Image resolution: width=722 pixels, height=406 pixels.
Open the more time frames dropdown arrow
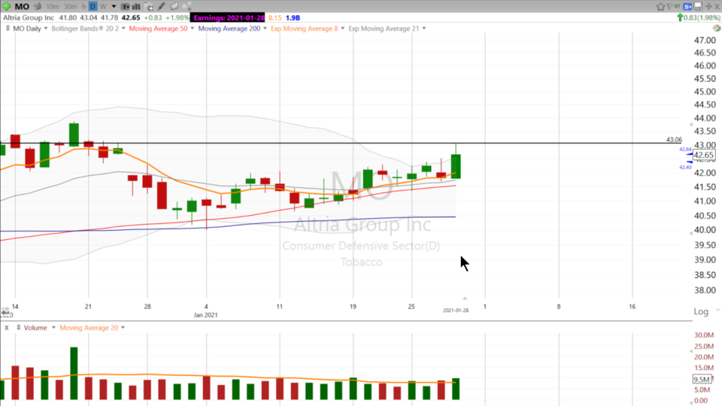pyautogui.click(x=114, y=7)
